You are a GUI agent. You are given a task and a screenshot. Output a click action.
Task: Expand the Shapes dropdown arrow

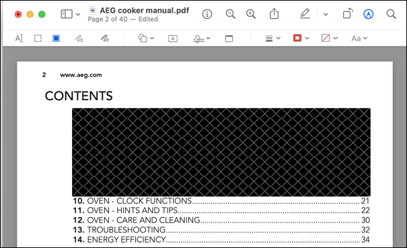coord(152,38)
